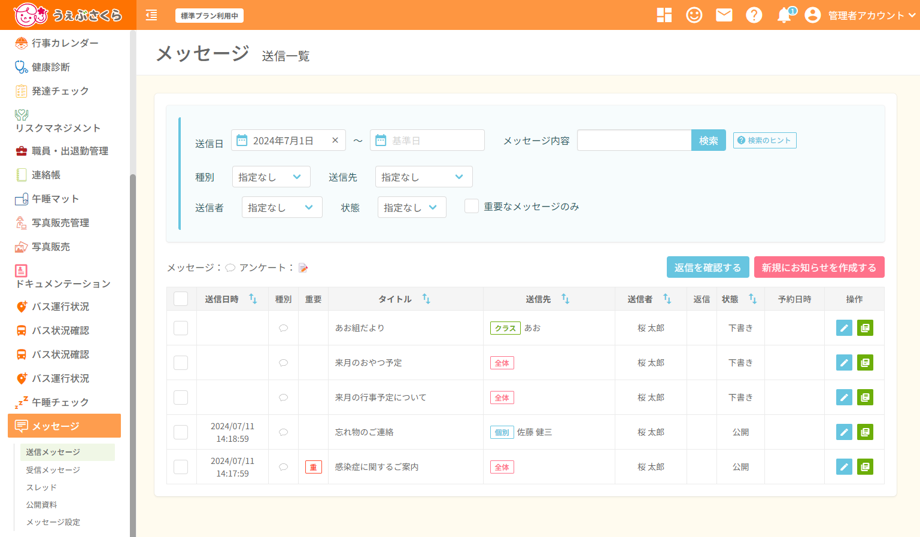Select 受信メッセージ submenu item
The width and height of the screenshot is (920, 537).
click(x=53, y=470)
